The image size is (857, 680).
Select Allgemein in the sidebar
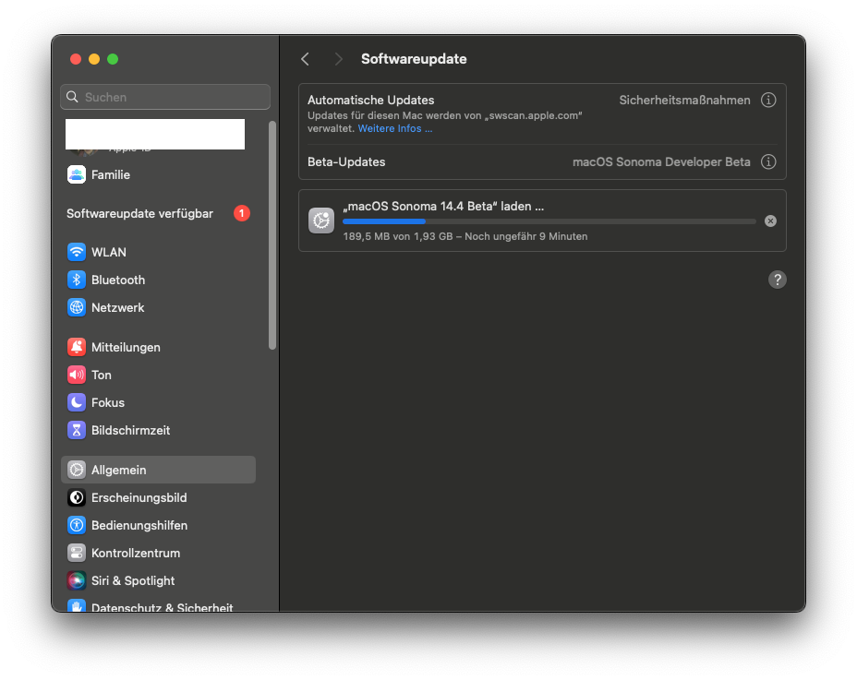158,470
